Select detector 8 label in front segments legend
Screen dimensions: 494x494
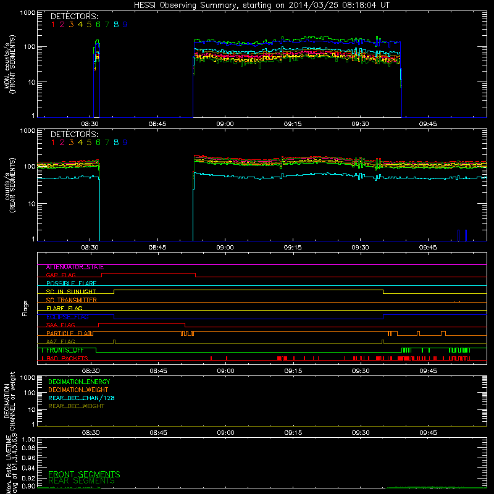tap(116, 25)
